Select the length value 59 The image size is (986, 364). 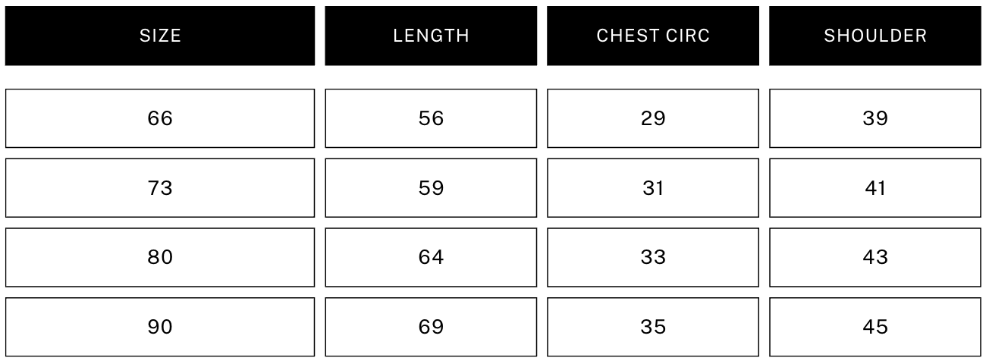pyautogui.click(x=431, y=188)
